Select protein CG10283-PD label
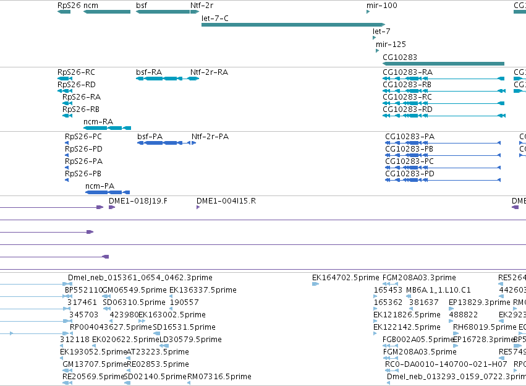526x386 pixels. tap(410, 174)
